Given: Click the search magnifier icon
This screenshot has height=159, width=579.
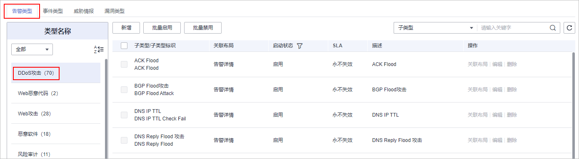Looking at the screenshot, I should [x=553, y=28].
